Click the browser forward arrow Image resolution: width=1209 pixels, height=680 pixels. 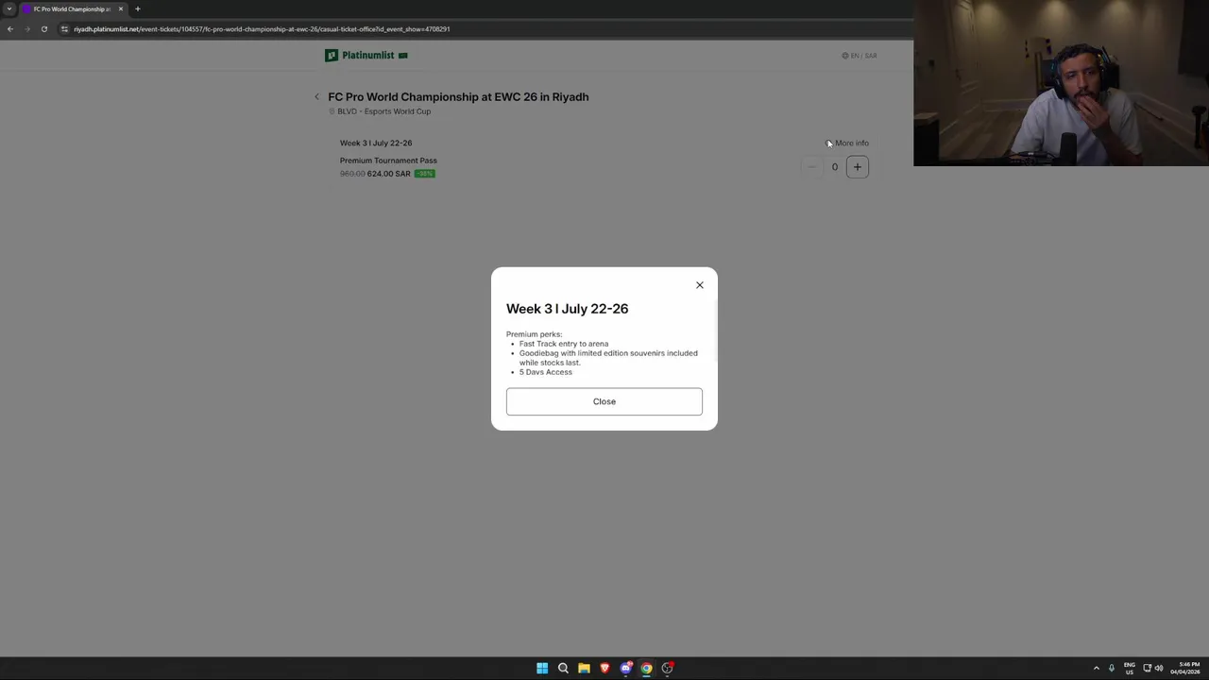point(27,29)
